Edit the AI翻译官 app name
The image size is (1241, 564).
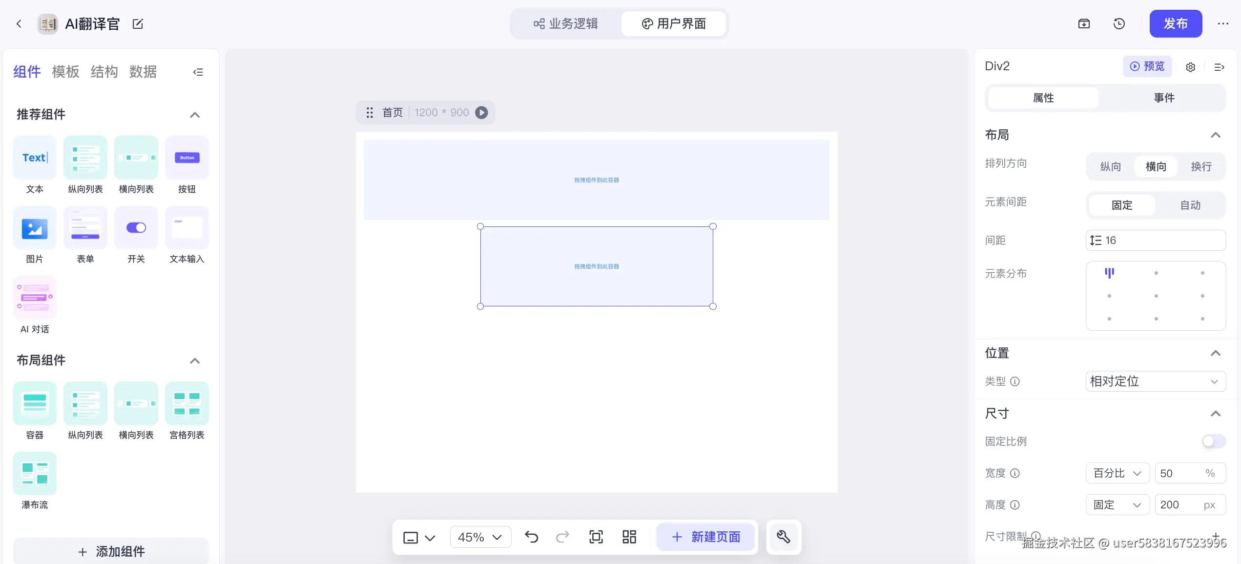point(138,23)
